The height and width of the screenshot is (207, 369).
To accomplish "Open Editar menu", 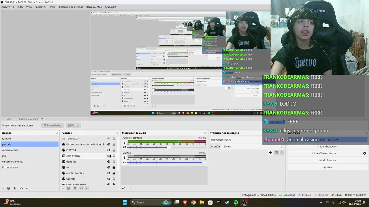I will point(20,7).
